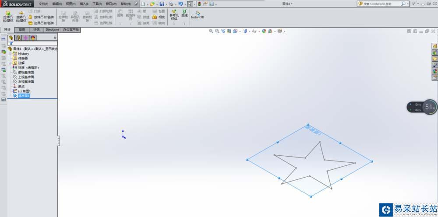The height and width of the screenshot is (217, 438).
Task: Open the 插入 Insert menu
Action: (84, 4)
